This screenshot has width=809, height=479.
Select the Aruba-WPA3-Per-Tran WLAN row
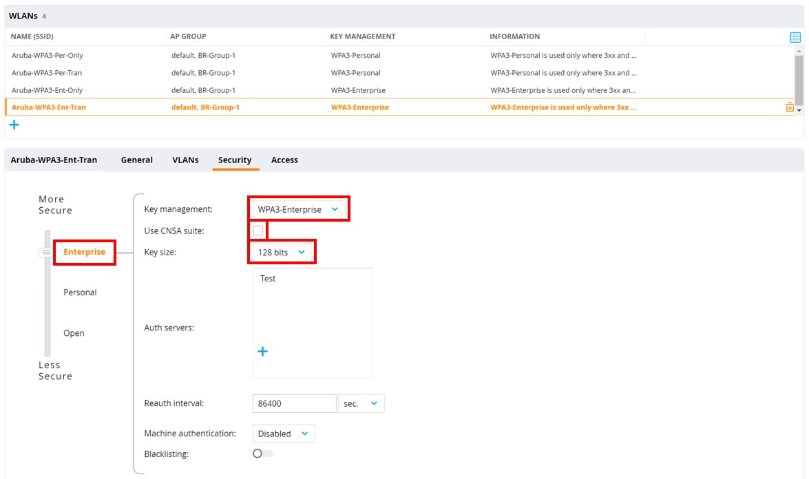tap(399, 73)
